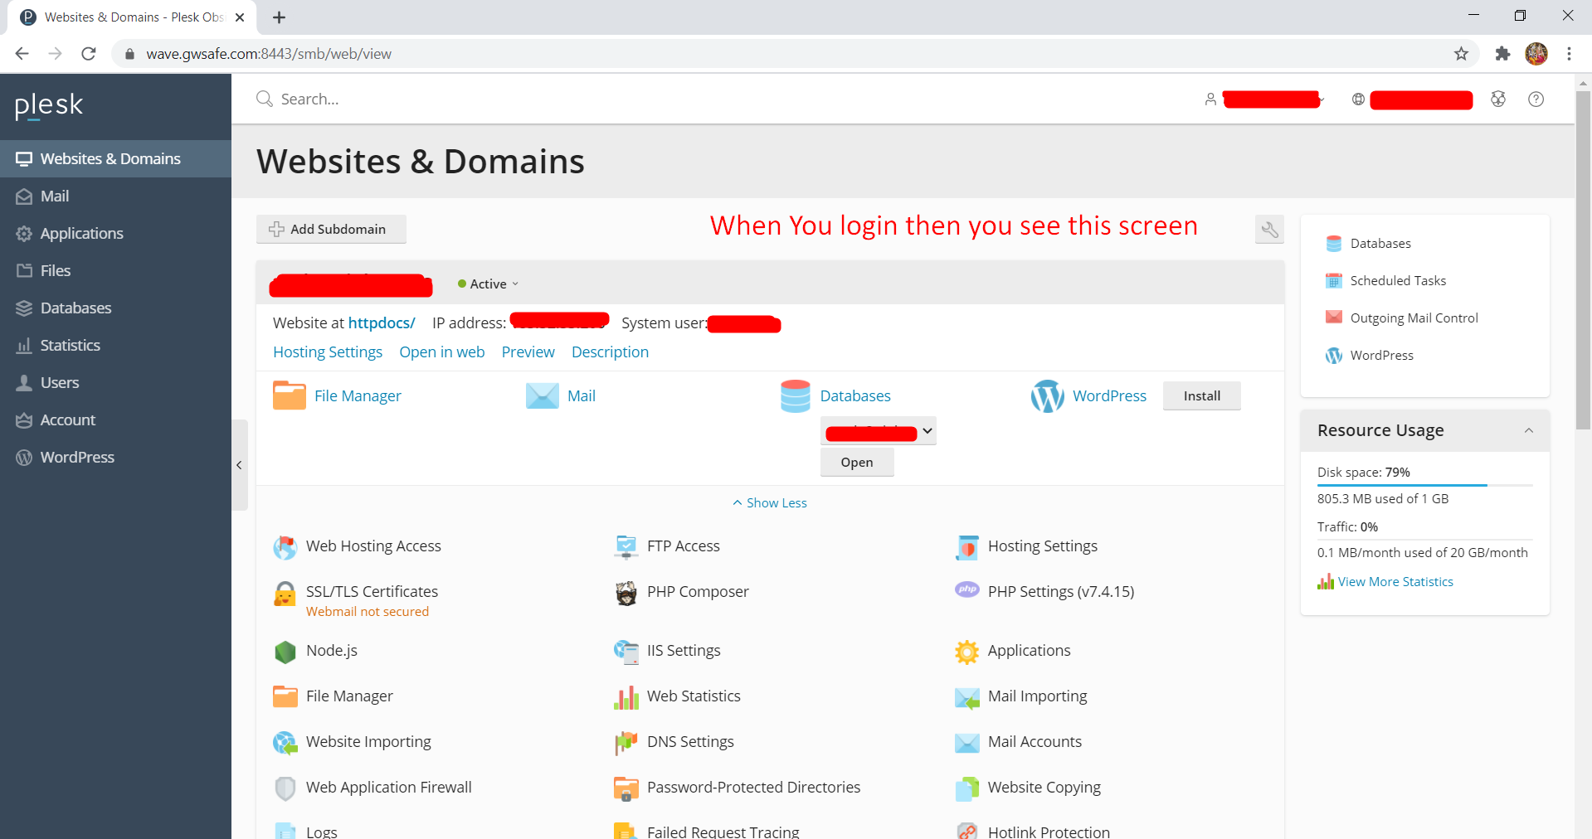Collapse tools with Show Less
The width and height of the screenshot is (1592, 839).
click(x=770, y=503)
